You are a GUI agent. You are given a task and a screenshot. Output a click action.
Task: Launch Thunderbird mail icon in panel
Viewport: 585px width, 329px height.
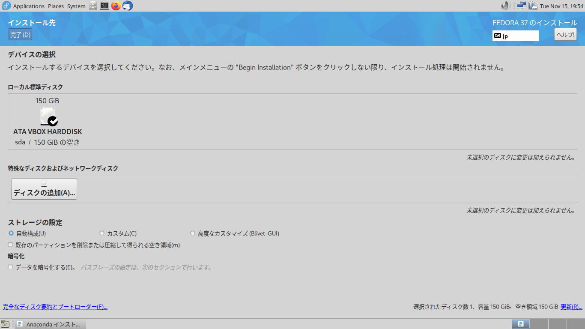[x=127, y=6]
